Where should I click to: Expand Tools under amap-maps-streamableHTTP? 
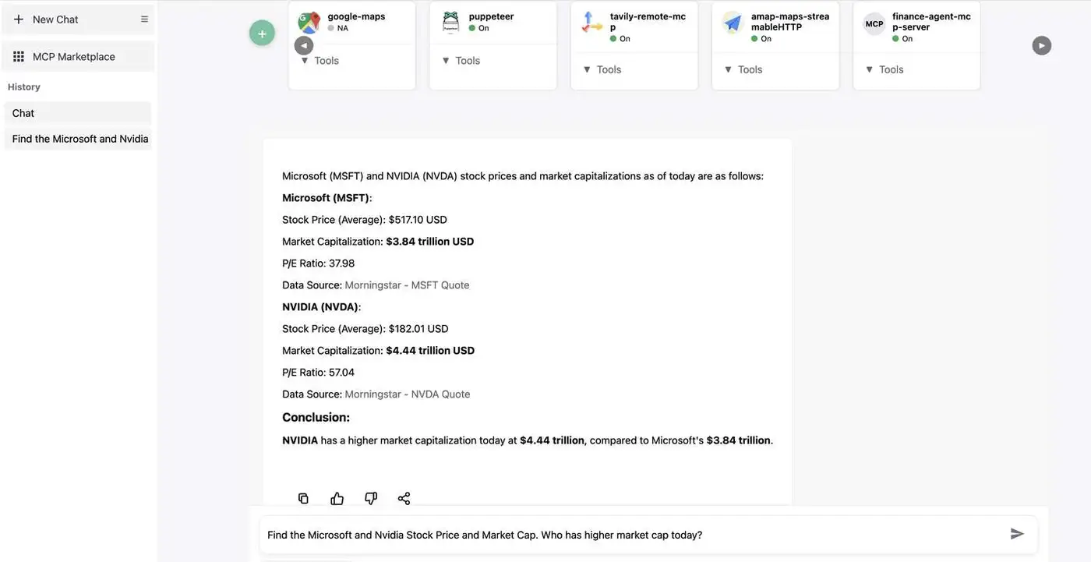[743, 69]
